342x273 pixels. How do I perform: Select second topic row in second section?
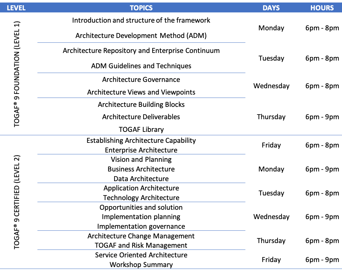pos(141,168)
